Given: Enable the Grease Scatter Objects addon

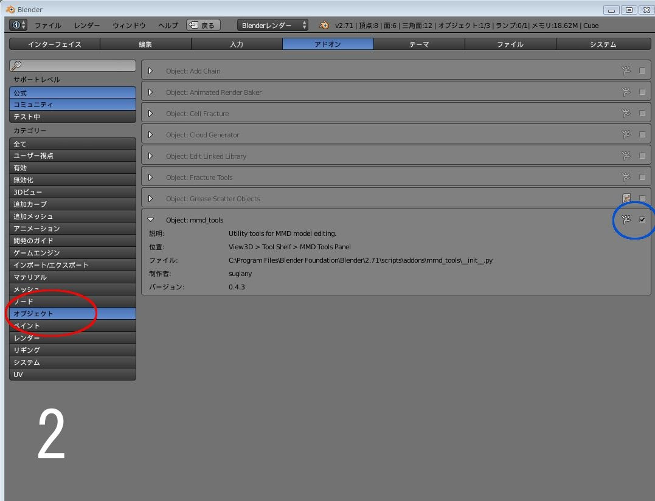Looking at the screenshot, I should (x=642, y=198).
